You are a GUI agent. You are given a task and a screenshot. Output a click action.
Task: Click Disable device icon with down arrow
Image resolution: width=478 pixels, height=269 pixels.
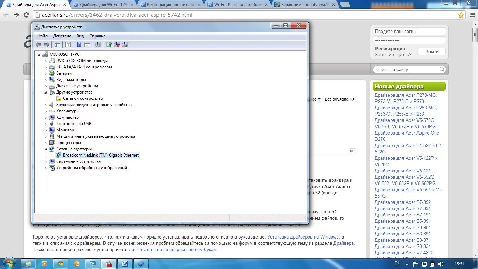pos(125,44)
